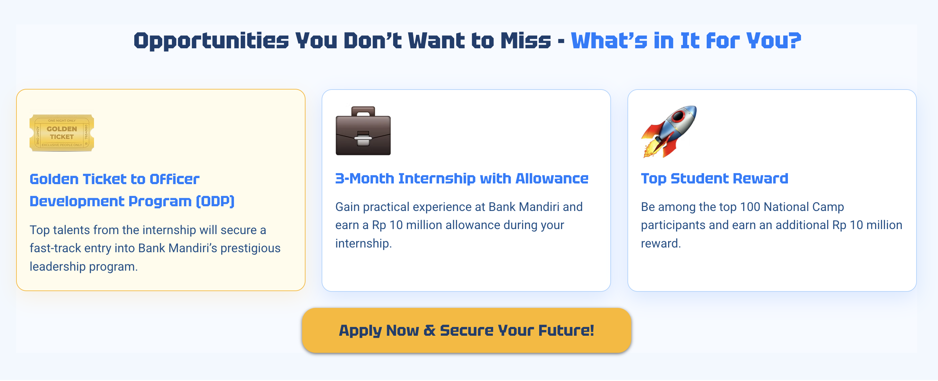The width and height of the screenshot is (938, 381).
Task: Click the Golden Ticket icon
Action: click(x=61, y=133)
